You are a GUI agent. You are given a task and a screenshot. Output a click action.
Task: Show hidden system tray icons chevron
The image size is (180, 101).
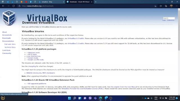143,98
